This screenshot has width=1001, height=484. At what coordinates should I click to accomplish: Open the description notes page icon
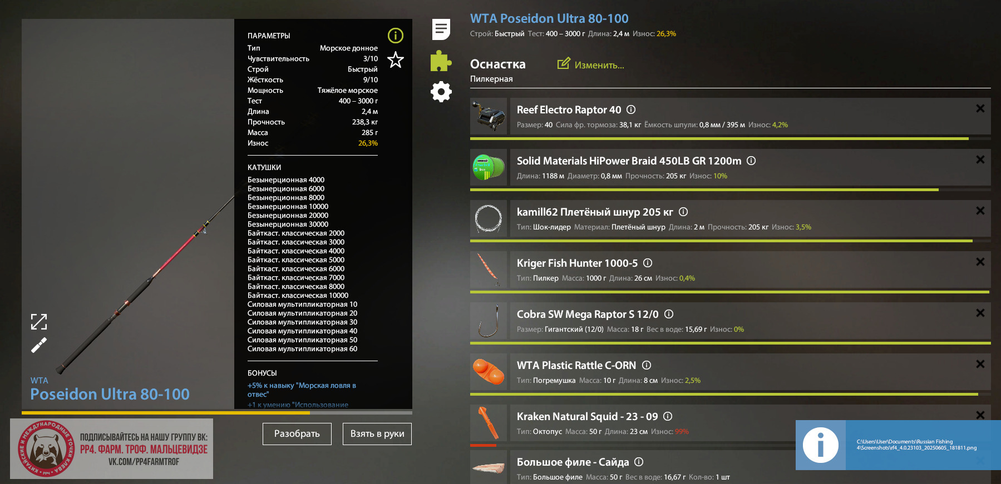(441, 29)
